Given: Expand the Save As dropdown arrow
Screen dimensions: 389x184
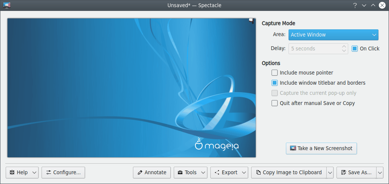Looking at the screenshot, I should 380,172.
